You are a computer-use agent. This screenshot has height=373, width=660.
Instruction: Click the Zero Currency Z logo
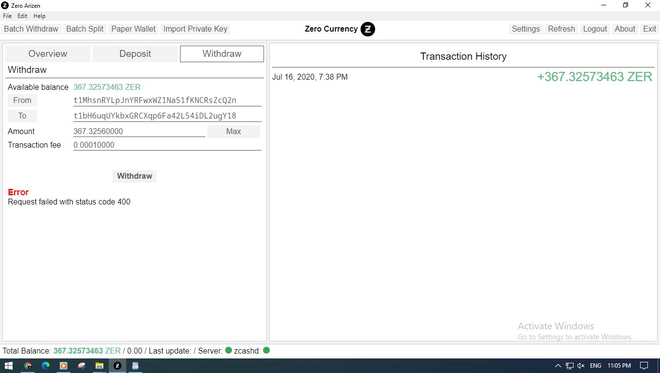tap(368, 29)
